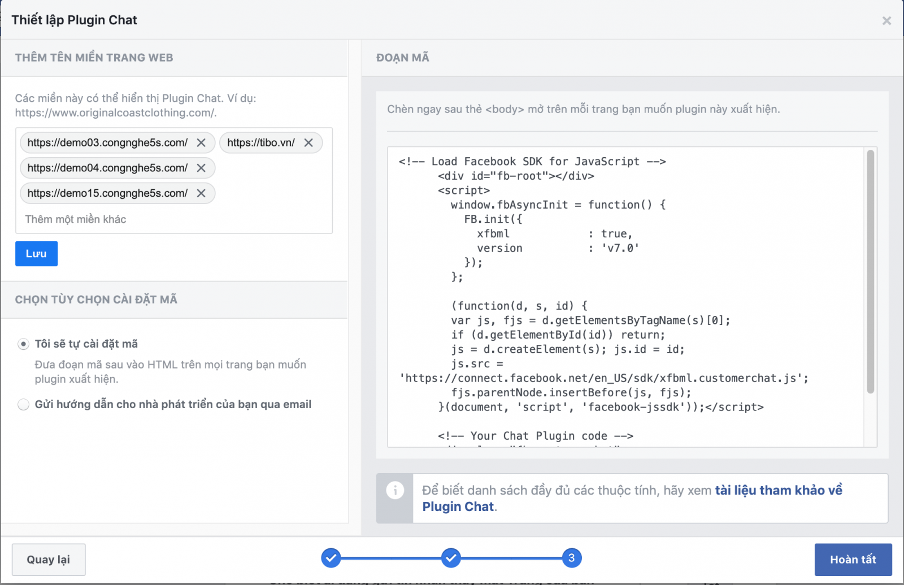Focus the 'Thêm một miền khác' input field
This screenshot has width=904, height=585.
pyautogui.click(x=174, y=219)
